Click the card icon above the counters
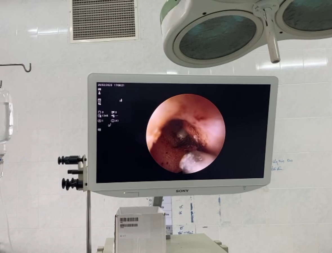The image size is (332, 253). click(x=99, y=100)
